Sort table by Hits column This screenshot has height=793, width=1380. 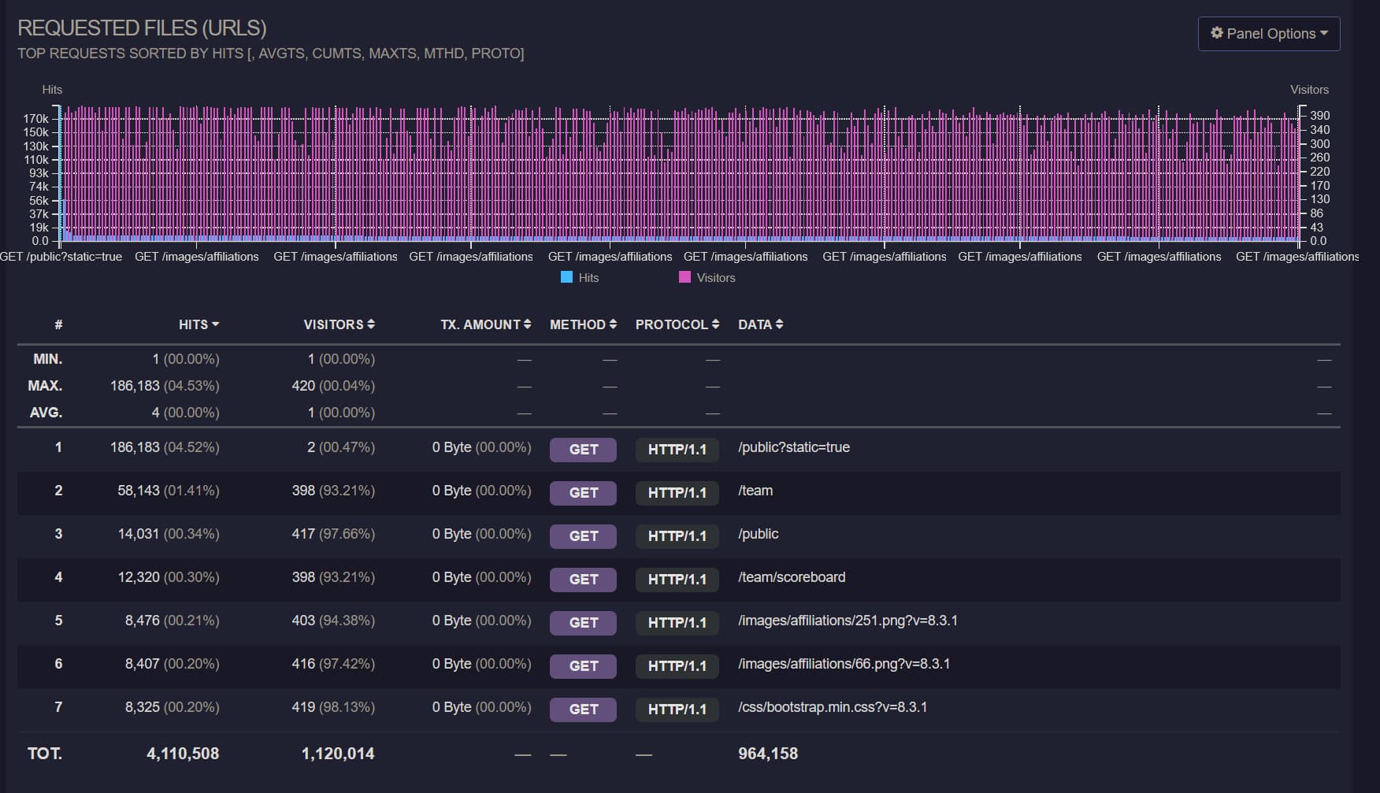(198, 324)
